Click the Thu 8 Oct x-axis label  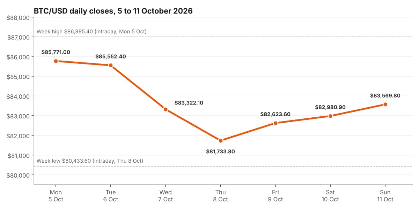[x=220, y=196]
